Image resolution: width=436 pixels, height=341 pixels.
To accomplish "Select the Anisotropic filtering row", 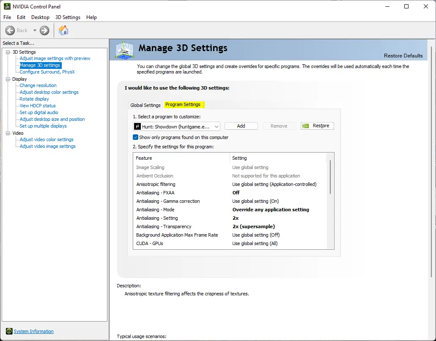I will pos(230,184).
